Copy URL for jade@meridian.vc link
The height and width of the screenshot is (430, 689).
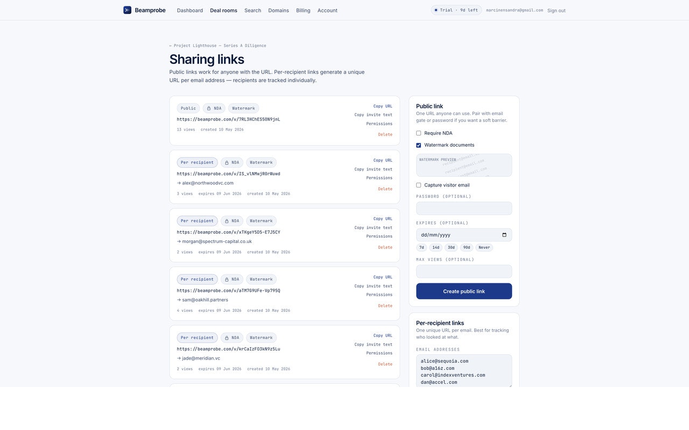pyautogui.click(x=383, y=335)
